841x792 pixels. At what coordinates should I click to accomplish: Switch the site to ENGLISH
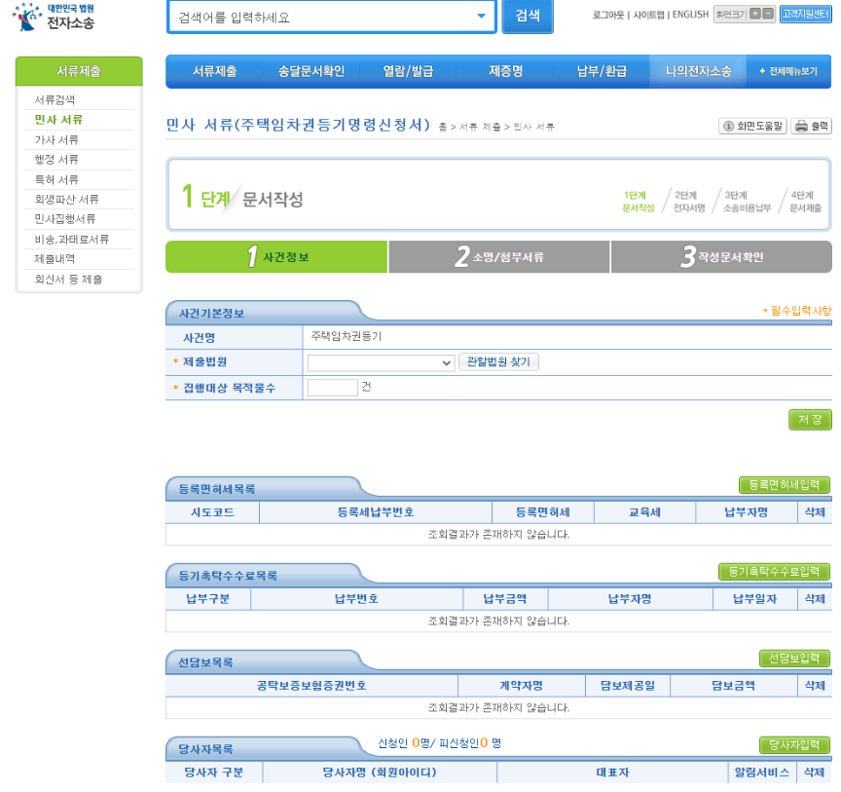(x=689, y=15)
